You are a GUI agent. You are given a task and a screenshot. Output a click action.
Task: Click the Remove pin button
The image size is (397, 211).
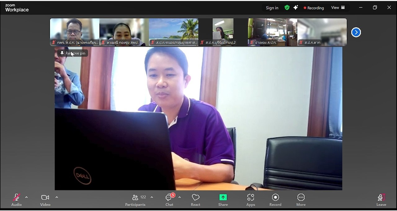point(73,53)
